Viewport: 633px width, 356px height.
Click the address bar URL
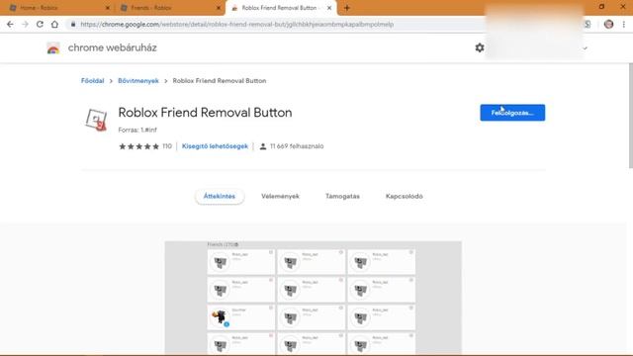tap(236, 24)
